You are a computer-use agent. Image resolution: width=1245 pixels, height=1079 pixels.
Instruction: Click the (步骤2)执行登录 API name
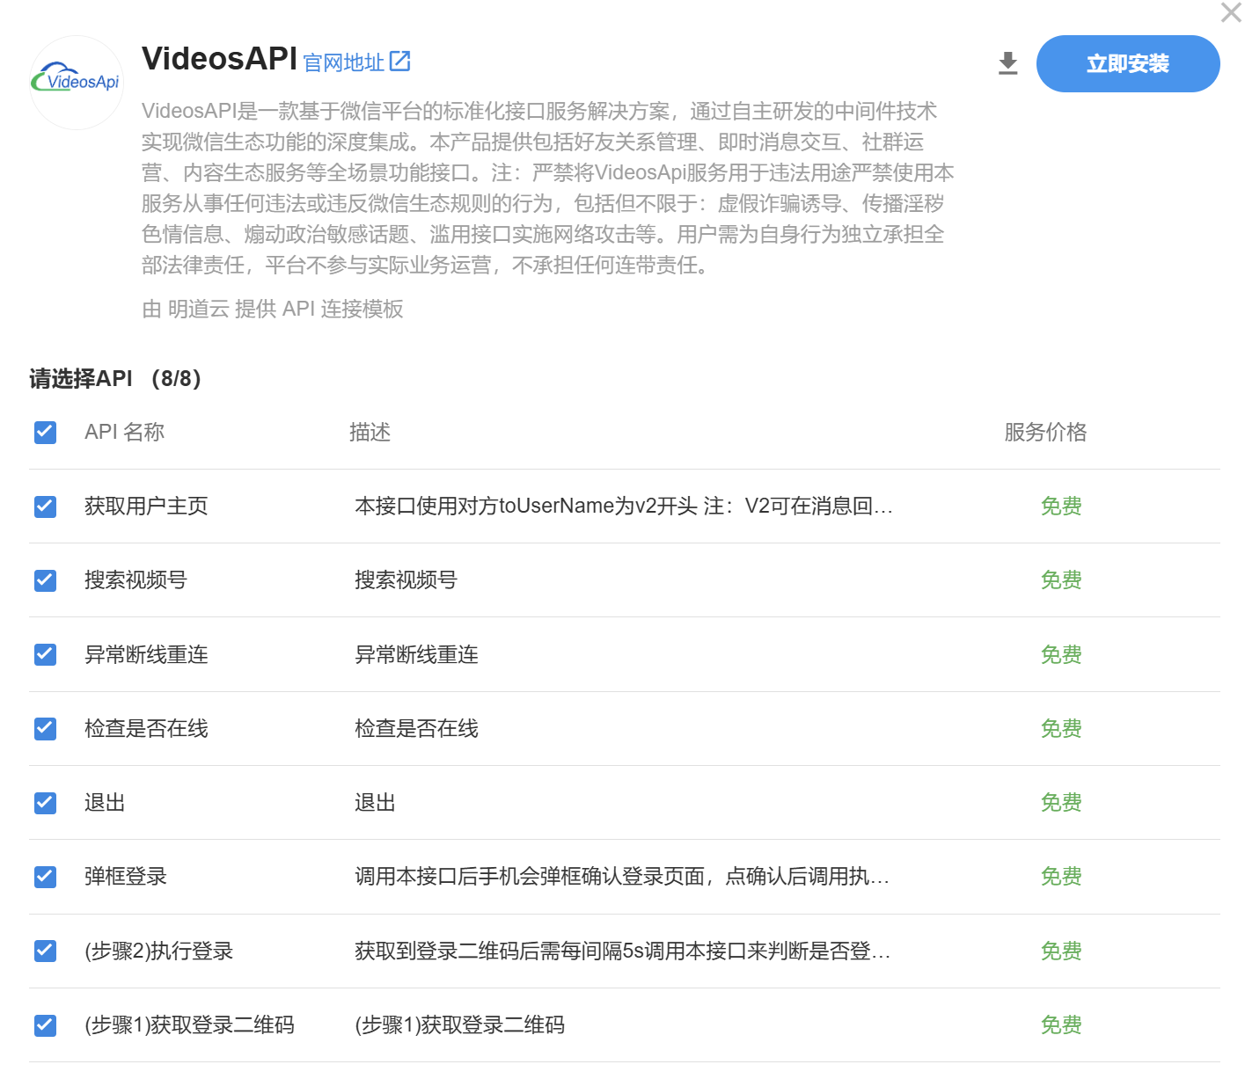pos(159,951)
